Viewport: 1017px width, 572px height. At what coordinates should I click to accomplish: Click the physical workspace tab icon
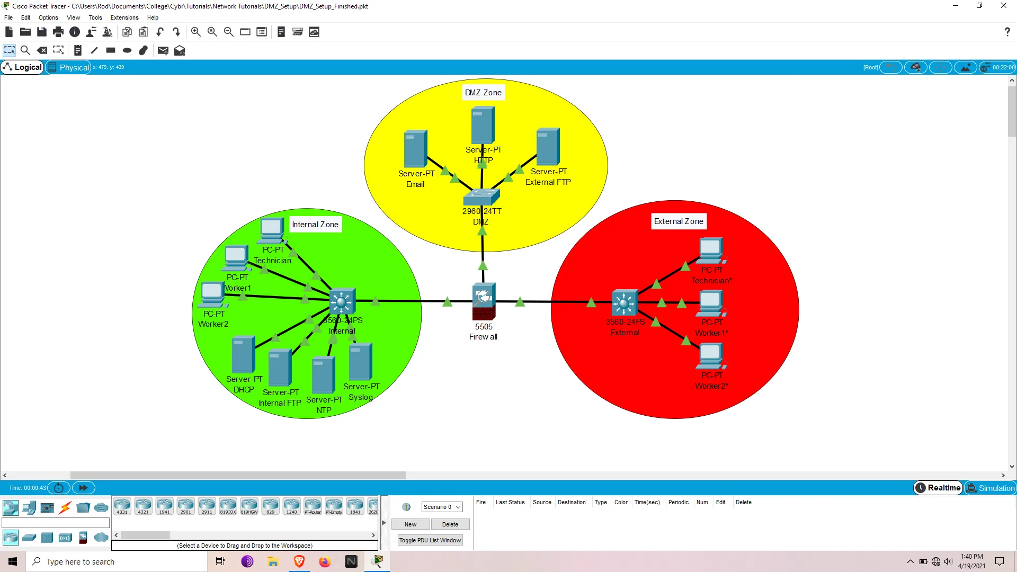[x=52, y=67]
